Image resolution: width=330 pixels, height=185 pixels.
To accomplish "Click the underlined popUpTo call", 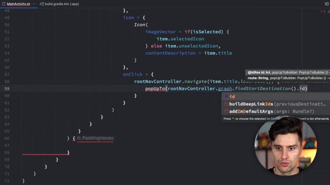I will (155, 89).
